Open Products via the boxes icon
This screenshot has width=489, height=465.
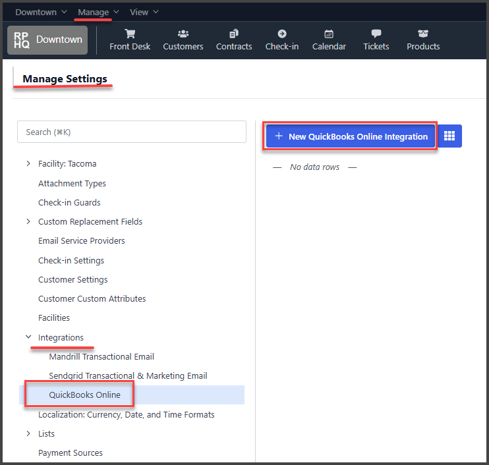tap(423, 34)
